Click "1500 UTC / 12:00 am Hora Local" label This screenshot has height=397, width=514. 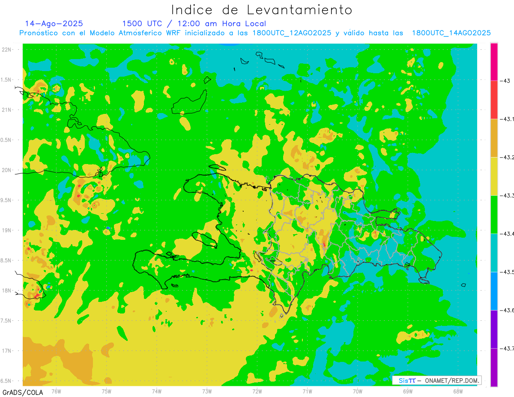[x=194, y=24]
